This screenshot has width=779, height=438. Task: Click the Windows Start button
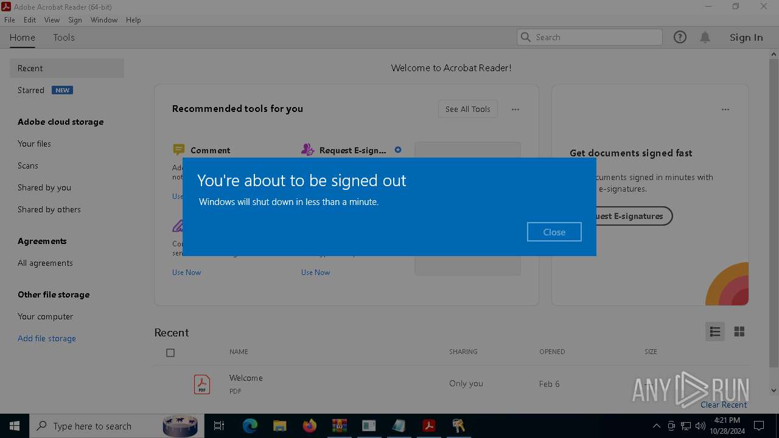[15, 426]
